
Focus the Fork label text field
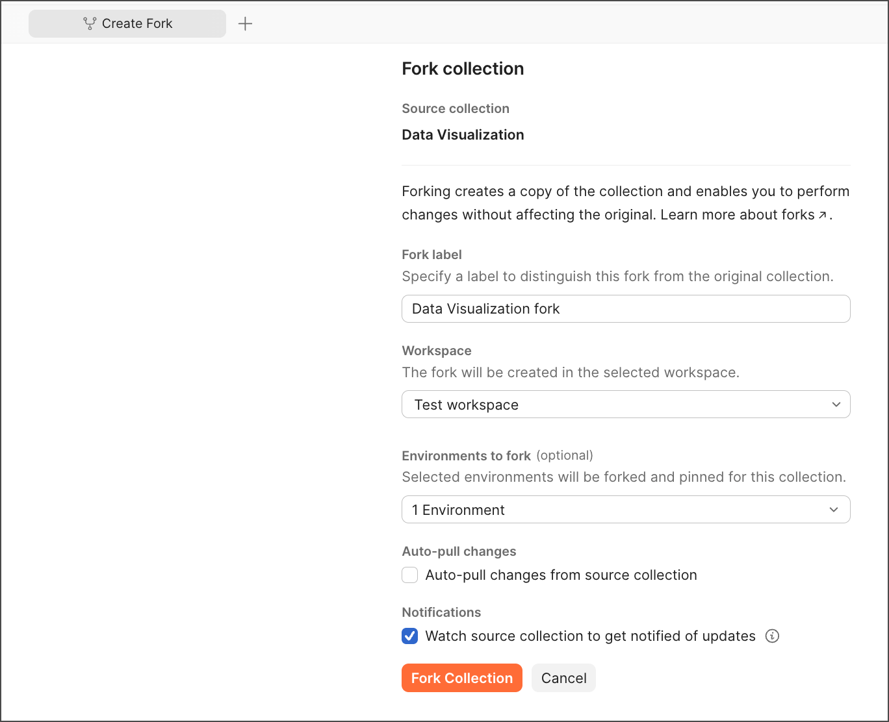[x=625, y=309]
